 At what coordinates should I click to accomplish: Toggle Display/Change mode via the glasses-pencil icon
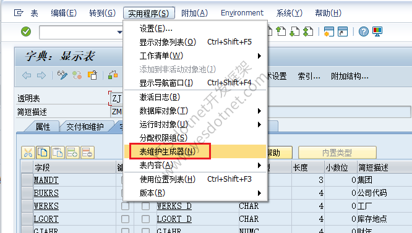pyautogui.click(x=62, y=75)
